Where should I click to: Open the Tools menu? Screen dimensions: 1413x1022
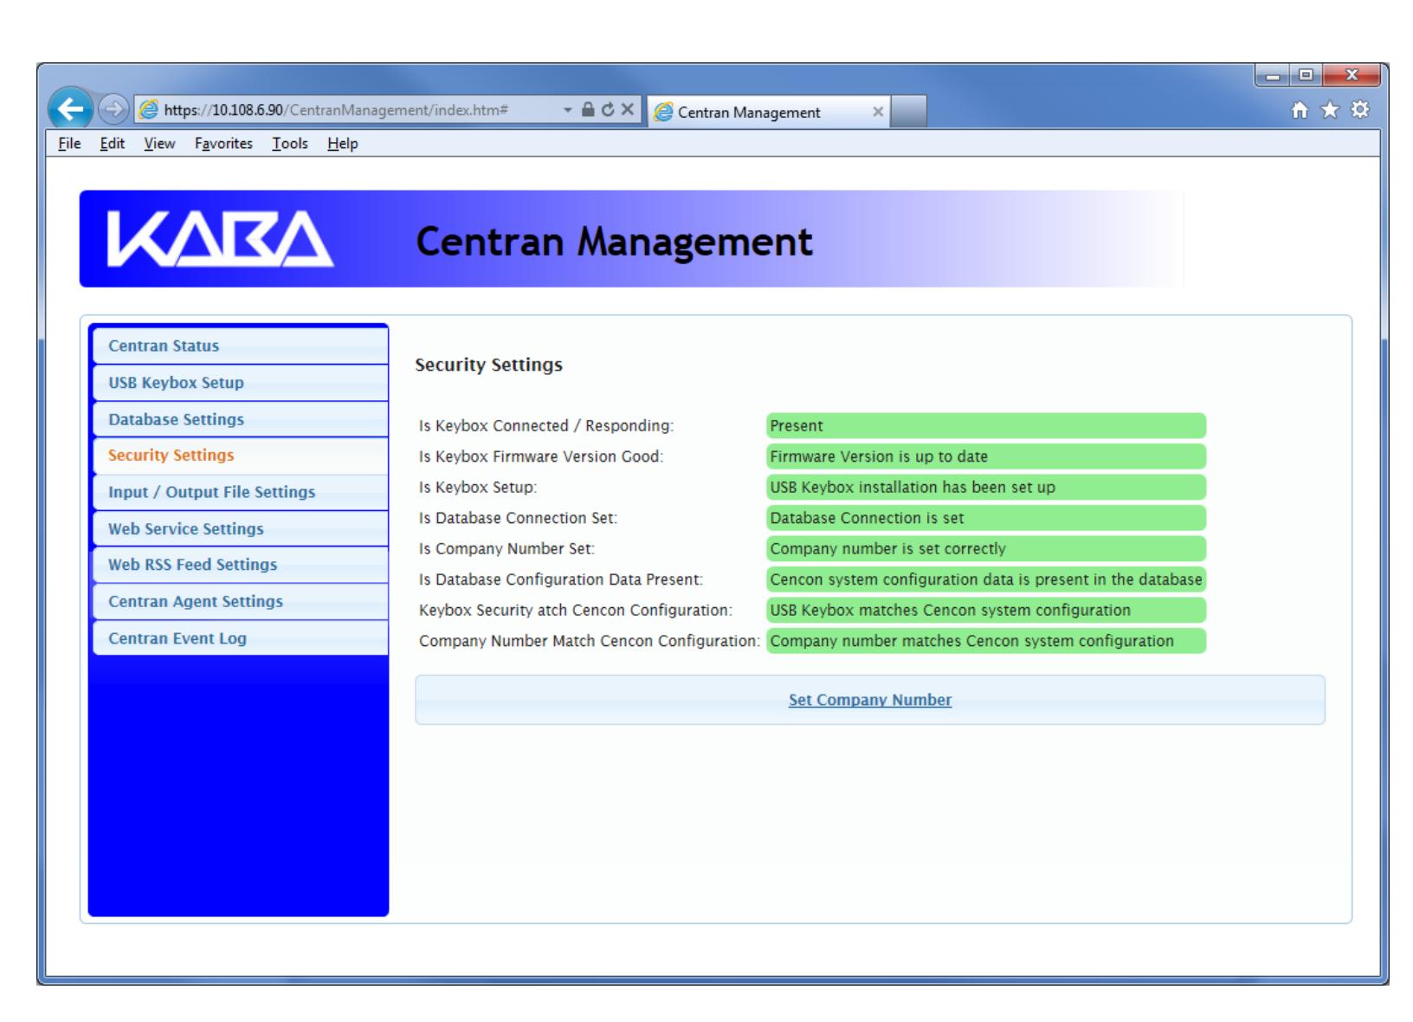click(290, 144)
